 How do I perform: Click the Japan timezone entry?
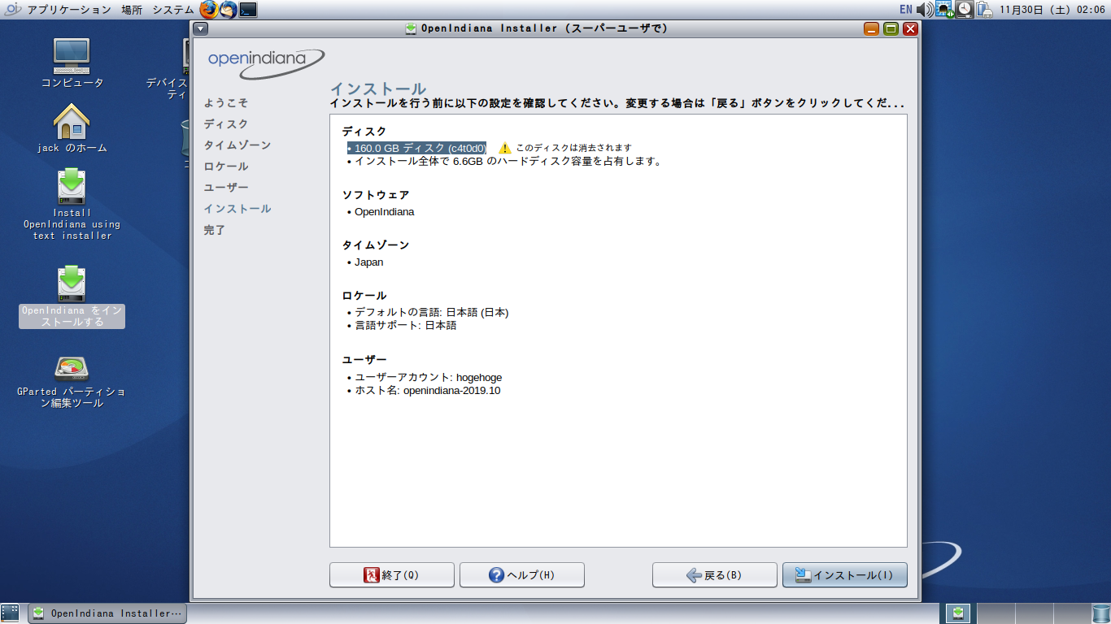click(x=365, y=262)
